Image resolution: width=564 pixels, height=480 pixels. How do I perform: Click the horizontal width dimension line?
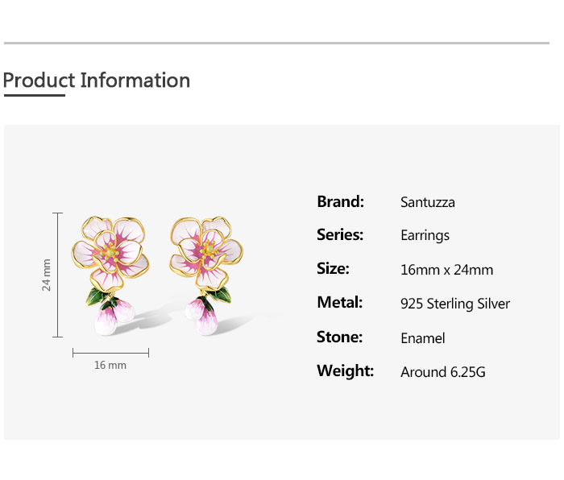coord(110,352)
